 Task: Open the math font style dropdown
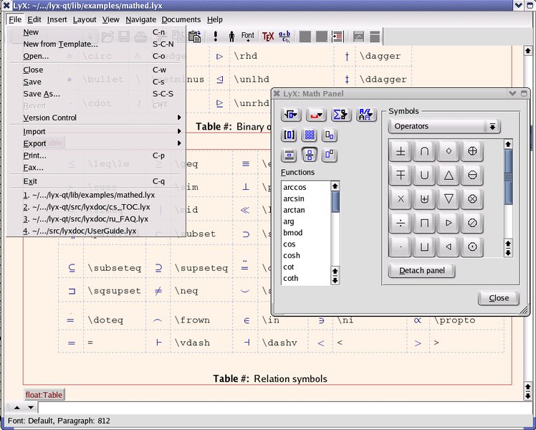(366, 115)
